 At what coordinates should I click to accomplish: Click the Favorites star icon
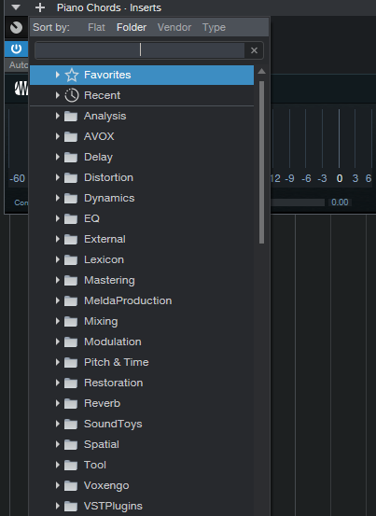[72, 75]
